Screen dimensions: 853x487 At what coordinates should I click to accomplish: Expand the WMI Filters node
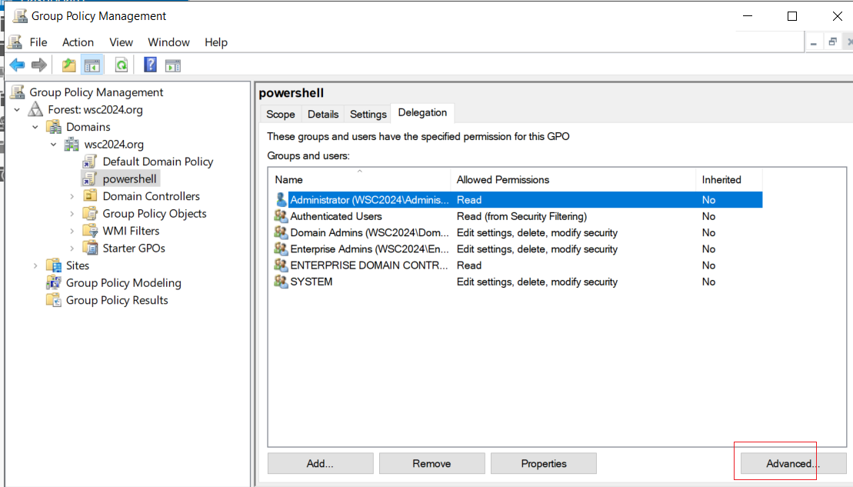click(x=72, y=232)
